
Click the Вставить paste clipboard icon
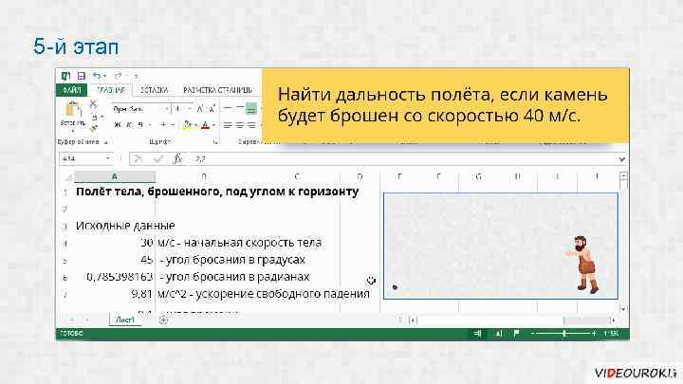click(x=72, y=109)
